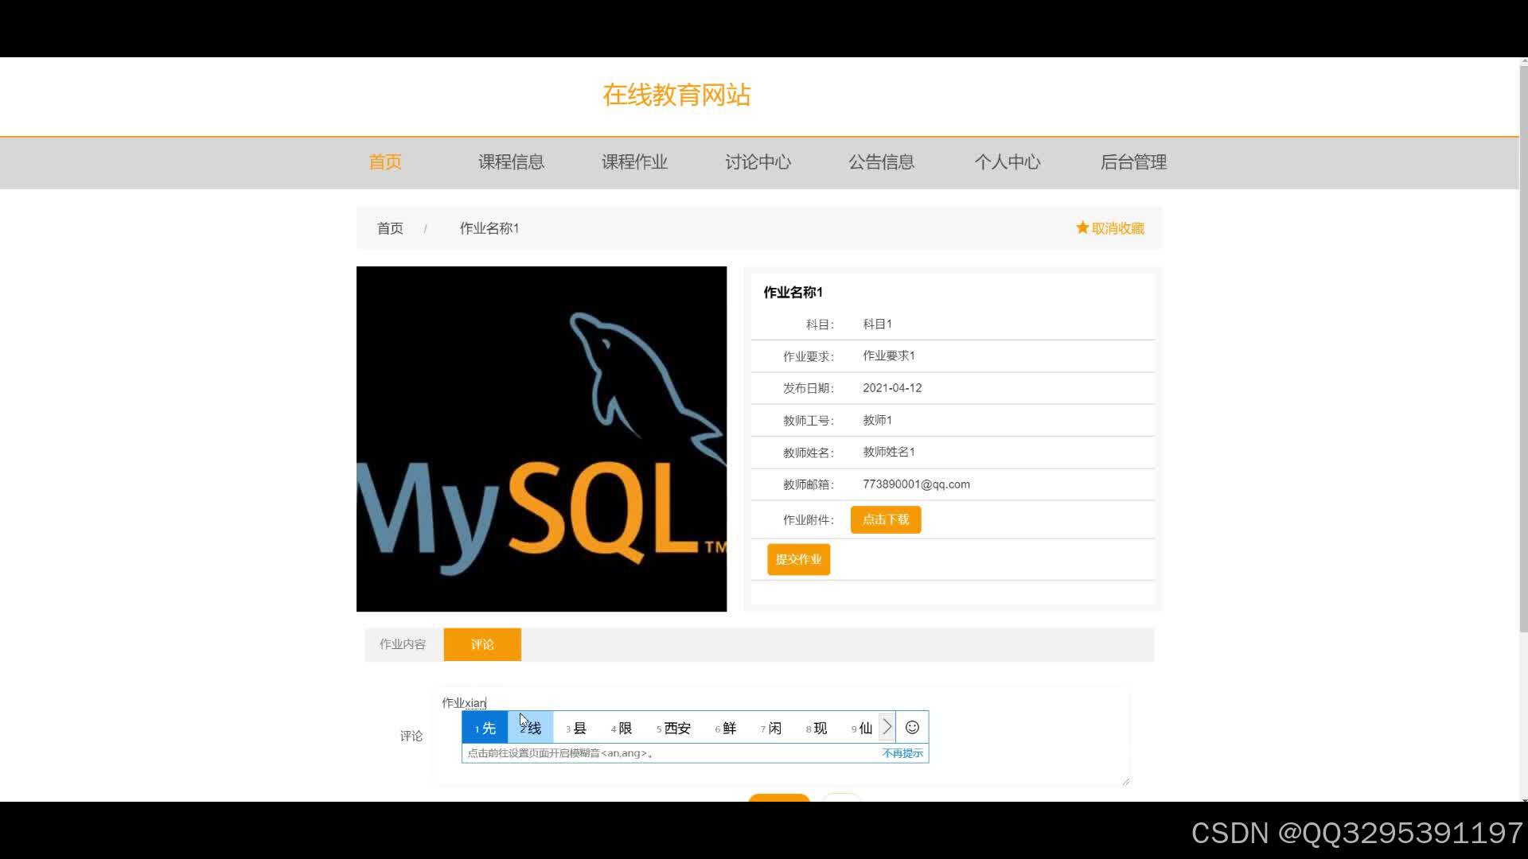Click the textarea resize handle
This screenshot has width=1528, height=859.
pos(1125,781)
